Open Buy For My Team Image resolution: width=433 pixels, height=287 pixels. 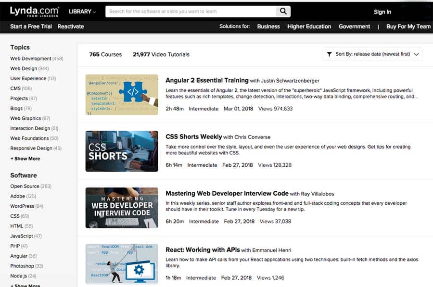(x=408, y=26)
